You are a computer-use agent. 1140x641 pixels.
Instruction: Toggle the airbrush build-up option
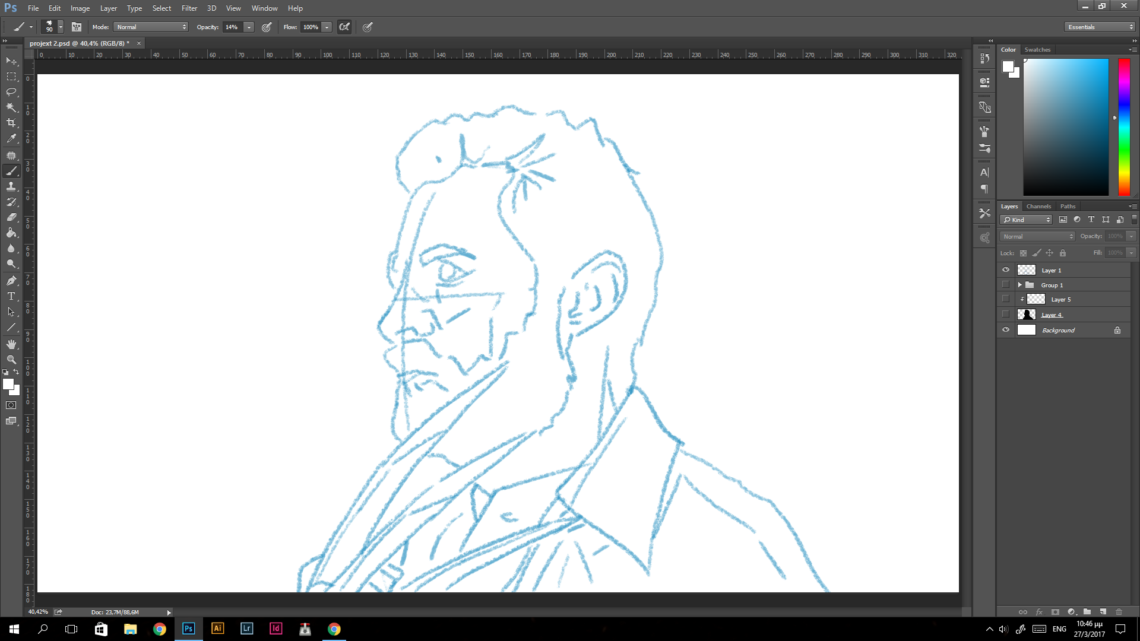pyautogui.click(x=344, y=27)
